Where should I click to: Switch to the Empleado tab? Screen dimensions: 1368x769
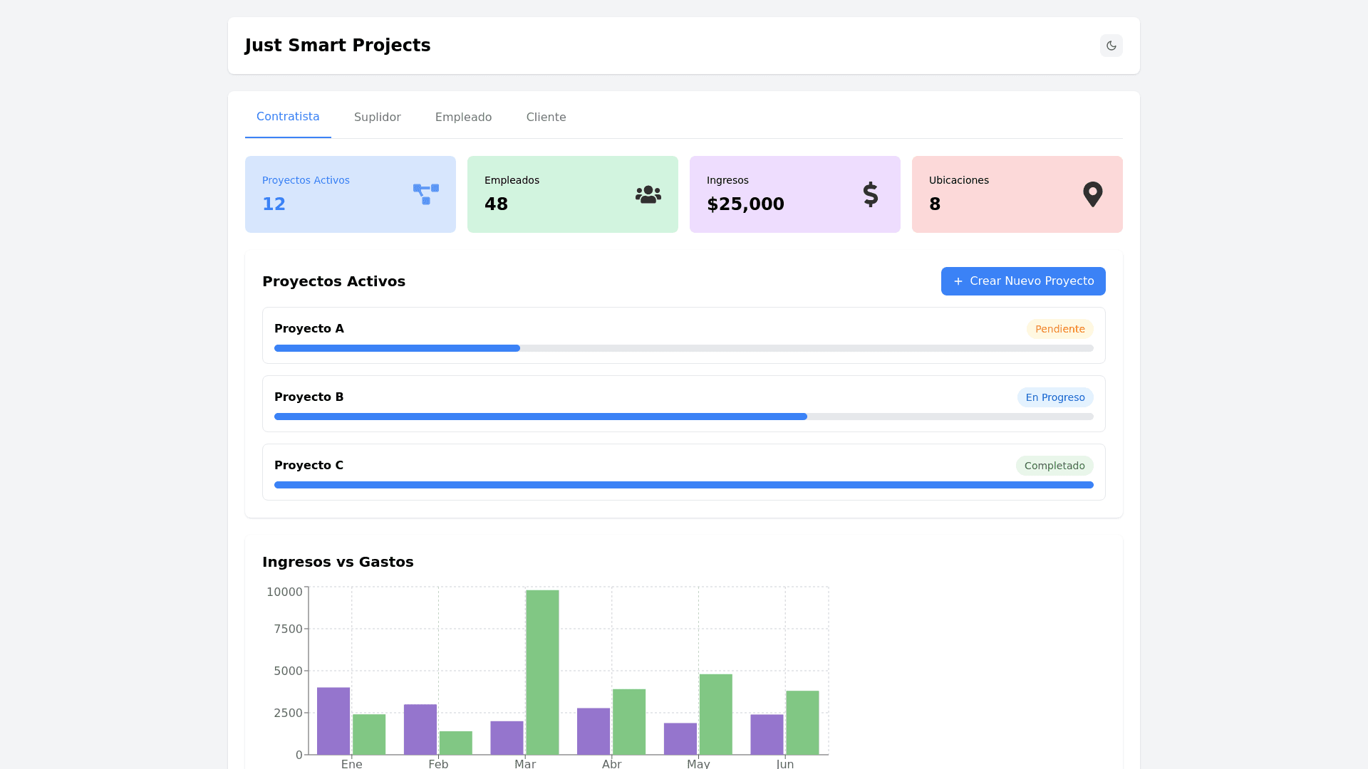coord(463,117)
